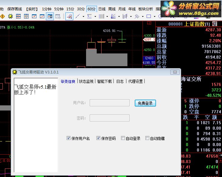
Task: Select the vertical cycle lines tool
Action: pos(101,16)
